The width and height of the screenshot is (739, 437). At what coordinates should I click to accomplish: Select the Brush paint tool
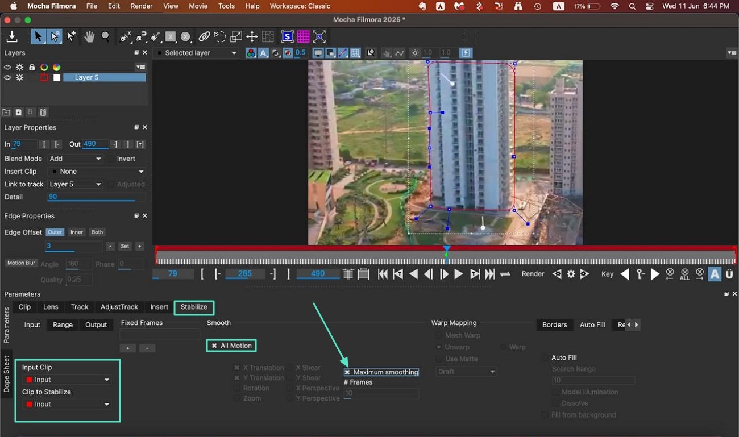coord(155,37)
